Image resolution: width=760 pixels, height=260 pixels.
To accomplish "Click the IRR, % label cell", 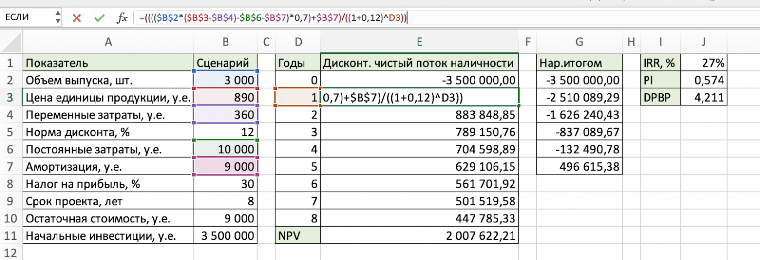I will point(661,63).
